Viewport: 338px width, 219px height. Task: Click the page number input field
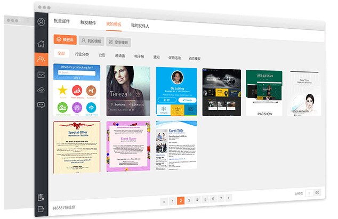pos(309,193)
